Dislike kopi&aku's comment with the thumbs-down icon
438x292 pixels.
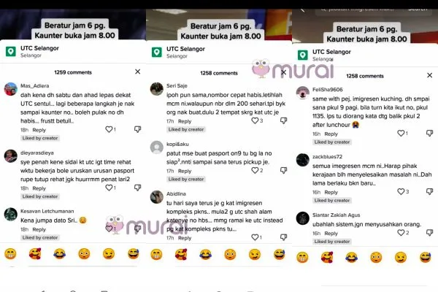(x=283, y=170)
